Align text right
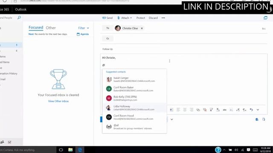The image size is (273, 153). coord(192,110)
